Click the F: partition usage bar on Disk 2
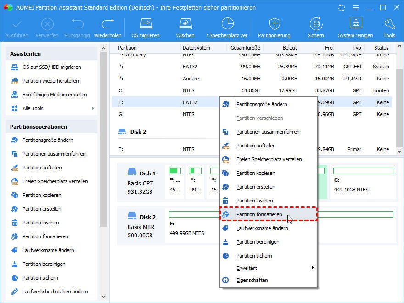Image resolution: width=404 pixels, height=303 pixels. tap(193, 214)
